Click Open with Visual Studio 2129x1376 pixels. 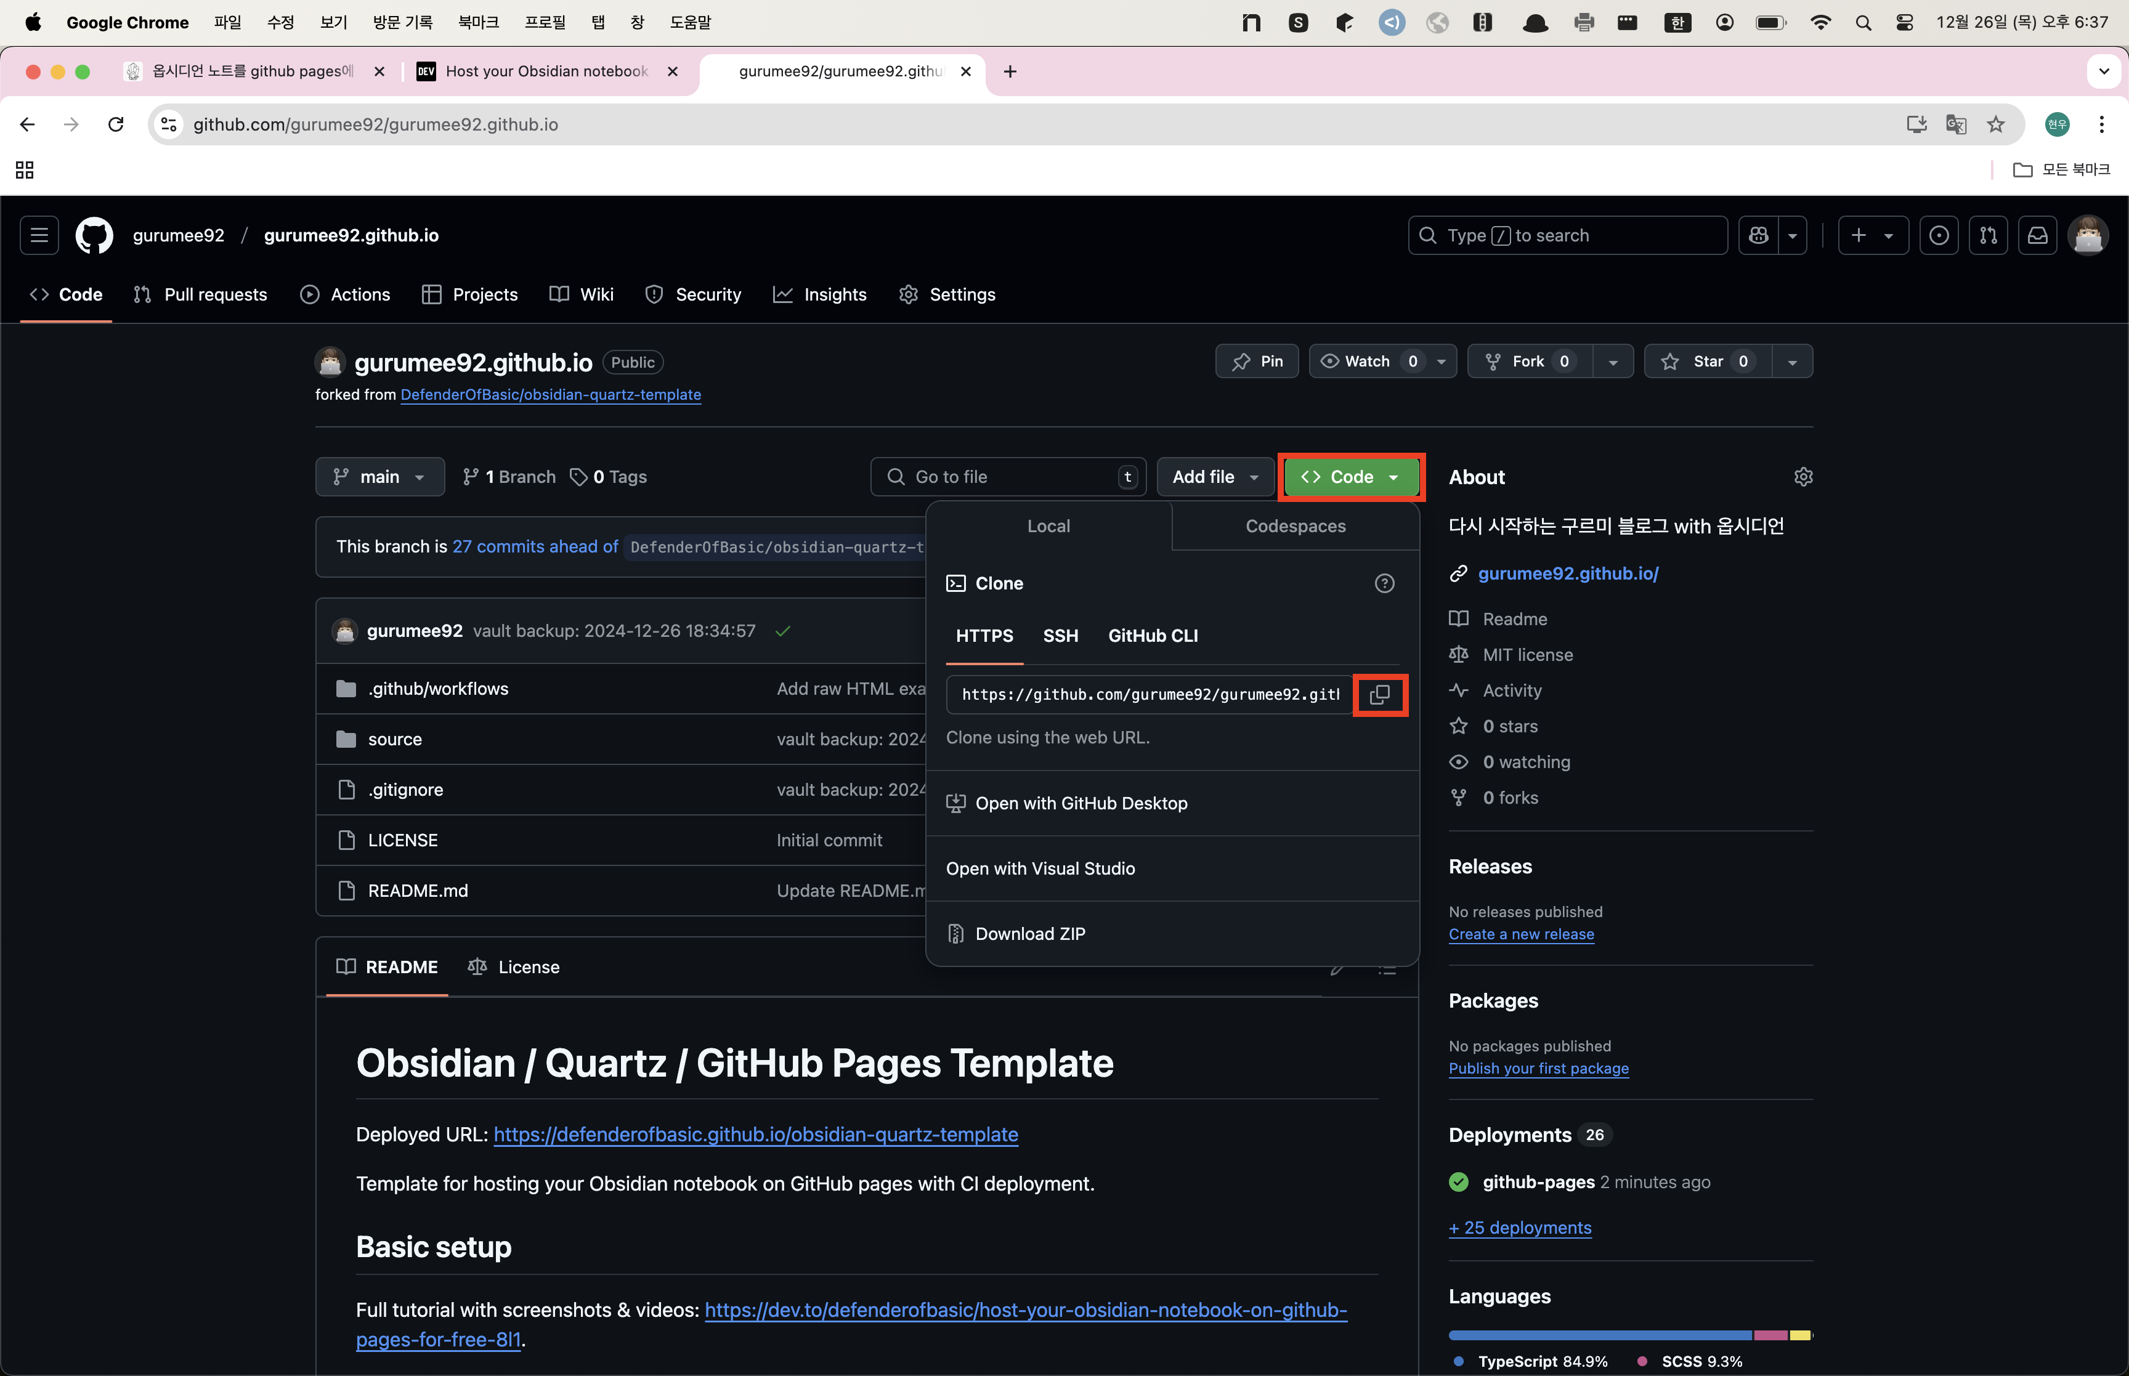pyautogui.click(x=1172, y=868)
